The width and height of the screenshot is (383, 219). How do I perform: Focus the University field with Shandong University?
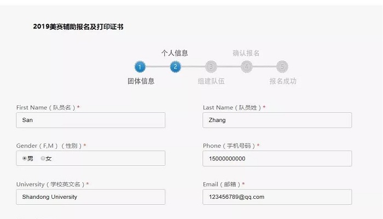[91, 197]
